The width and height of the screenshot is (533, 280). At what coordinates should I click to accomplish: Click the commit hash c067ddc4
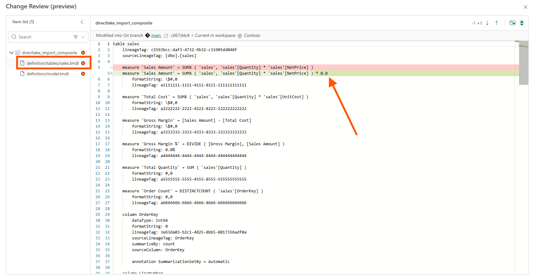coord(180,35)
